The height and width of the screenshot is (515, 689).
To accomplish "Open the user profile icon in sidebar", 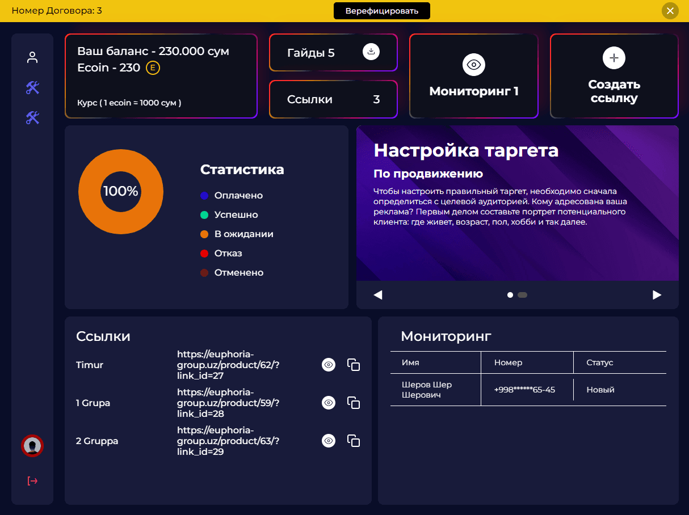I will [32, 57].
